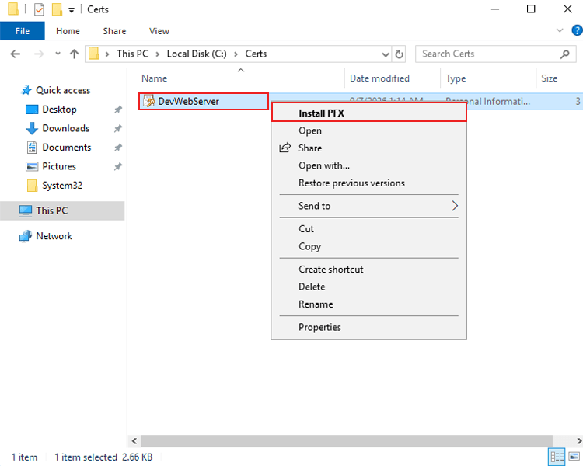
Task: Click Certs in the address path
Action: click(256, 54)
